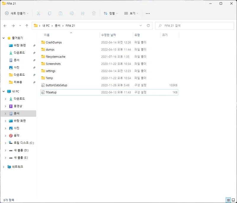The width and height of the screenshot is (237, 203).
Task: Click FIFA 21 breadcrumb segment
Action: click(x=70, y=26)
